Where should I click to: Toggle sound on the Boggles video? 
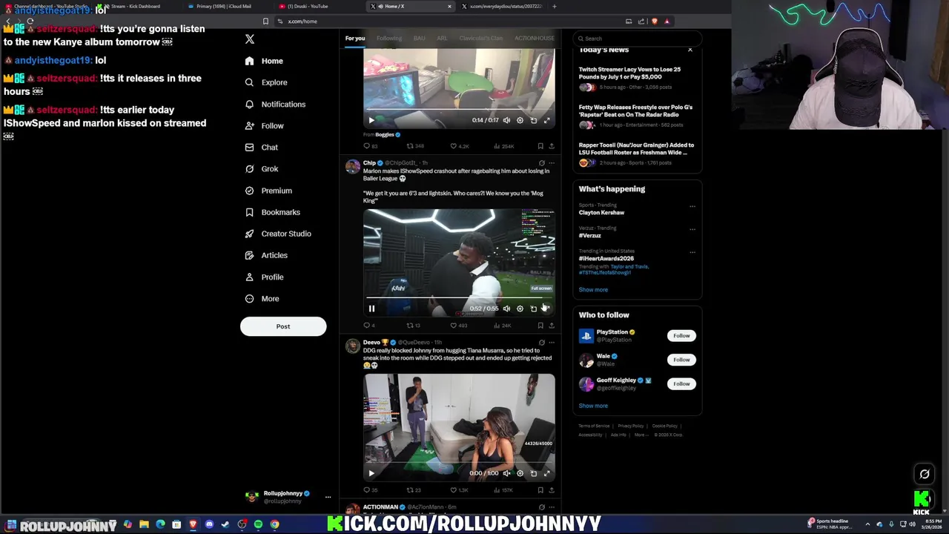(x=506, y=120)
